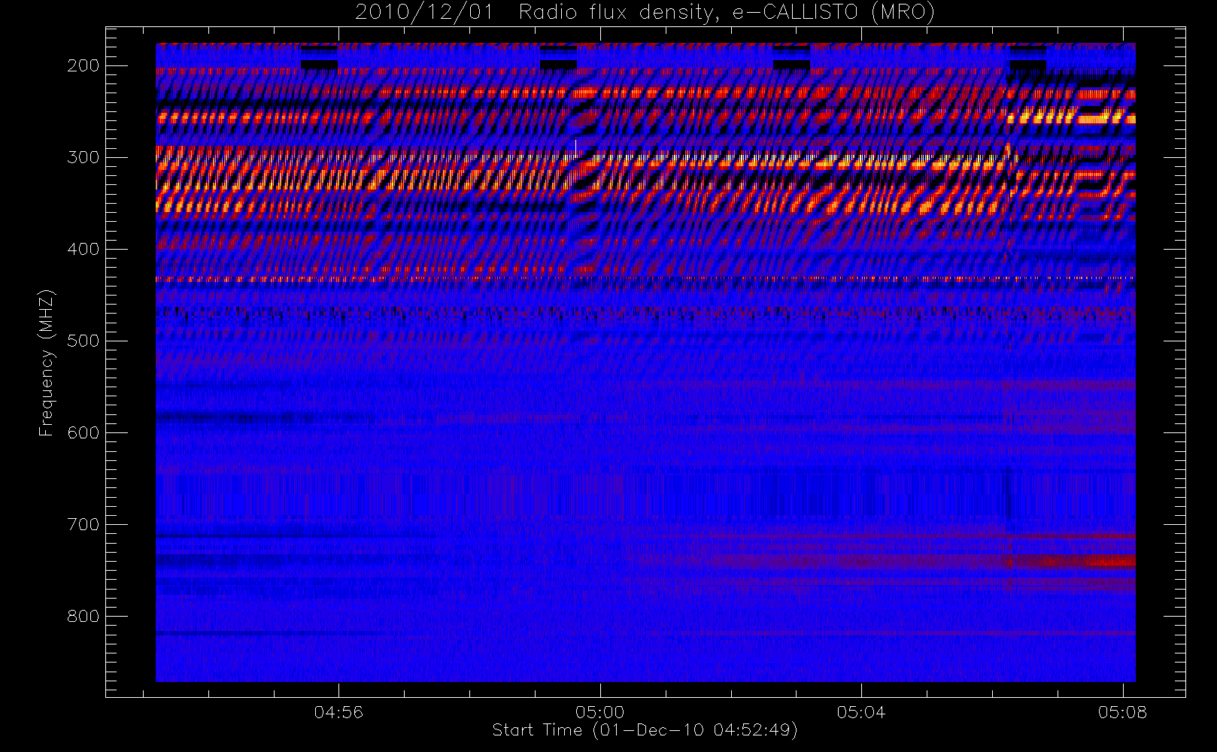
Task: Click the 05:00 time tick label
Action: [x=600, y=711]
